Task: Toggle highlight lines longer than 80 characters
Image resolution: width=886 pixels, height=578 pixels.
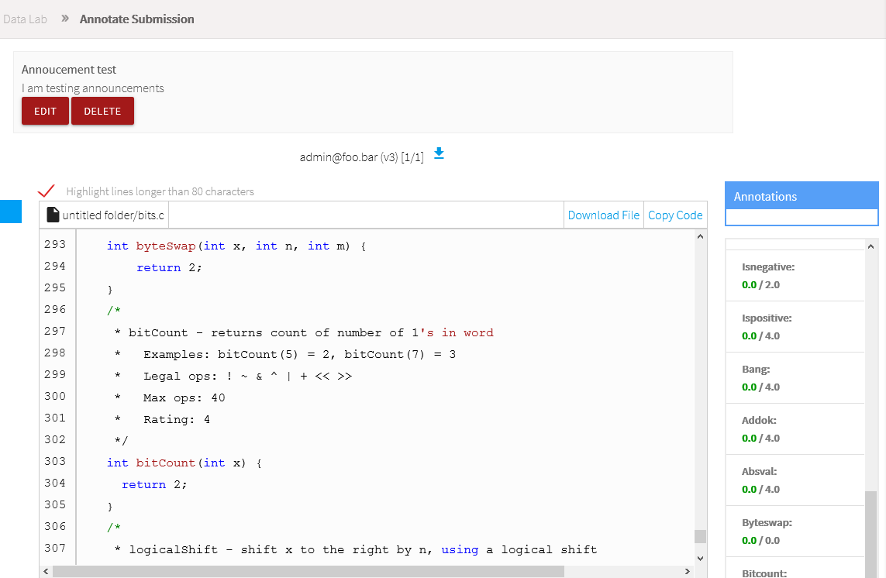Action: point(46,191)
